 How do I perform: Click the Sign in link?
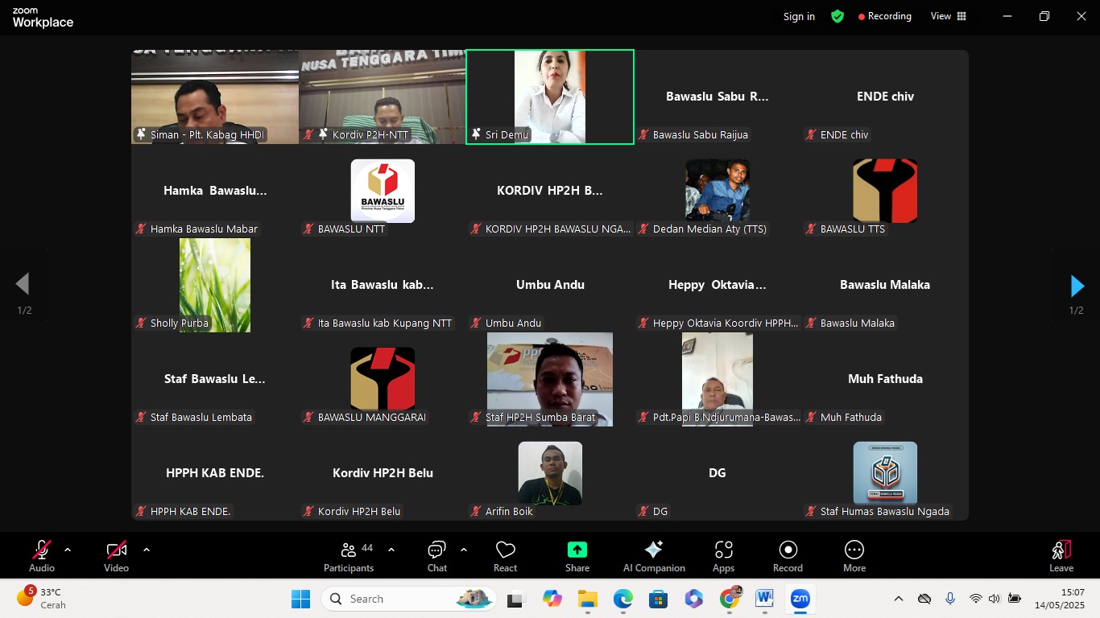799,16
